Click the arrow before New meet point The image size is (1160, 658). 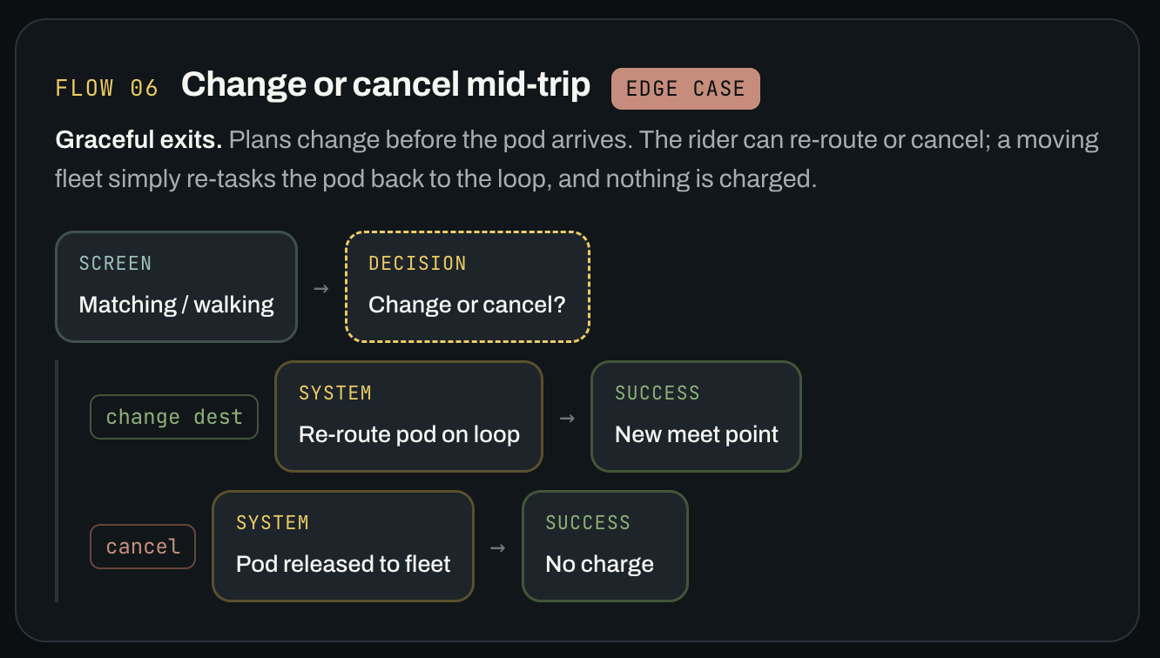coord(567,418)
